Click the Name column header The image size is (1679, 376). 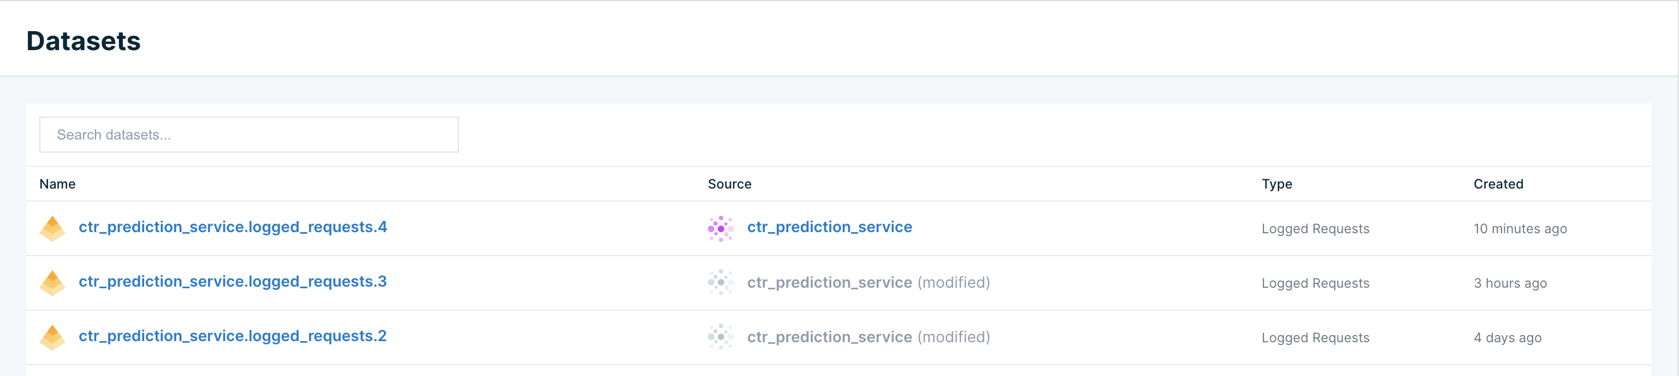[x=57, y=184]
